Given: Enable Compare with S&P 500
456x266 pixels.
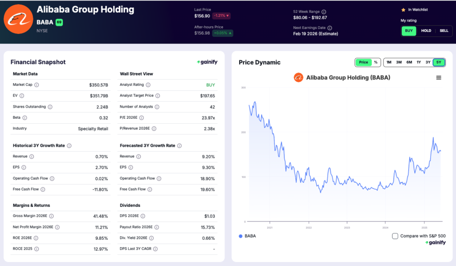Looking at the screenshot, I should tap(394, 237).
